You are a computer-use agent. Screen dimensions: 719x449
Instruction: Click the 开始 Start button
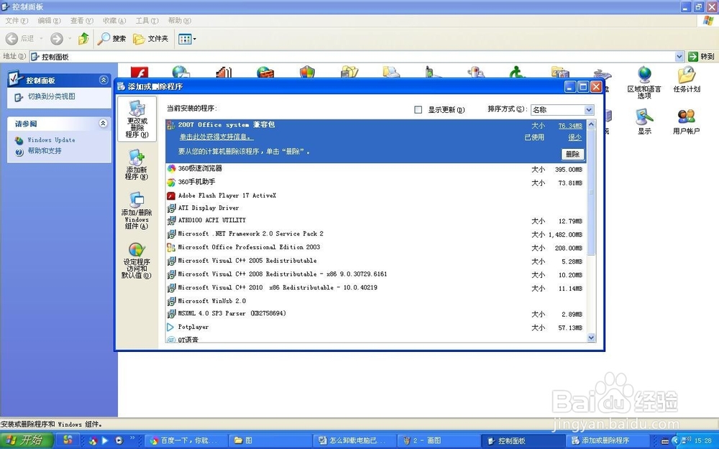coord(27,440)
